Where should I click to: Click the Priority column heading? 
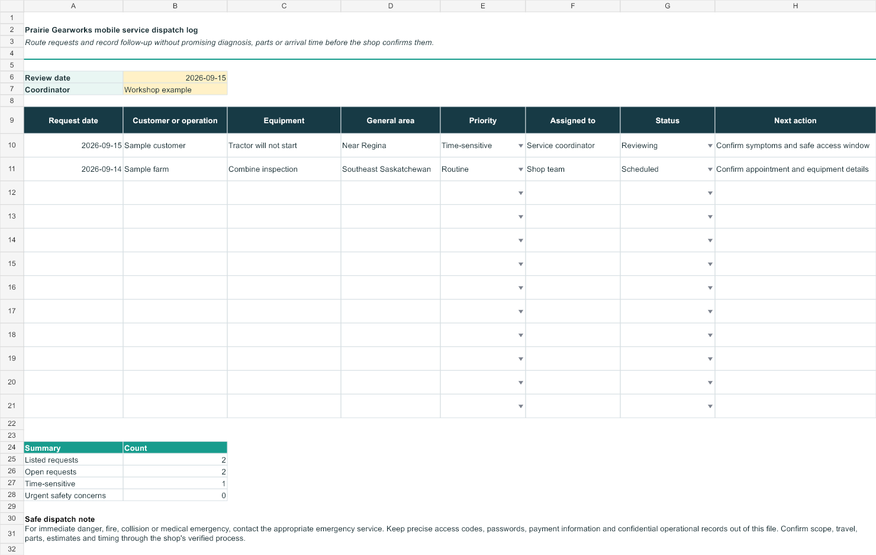coord(483,120)
